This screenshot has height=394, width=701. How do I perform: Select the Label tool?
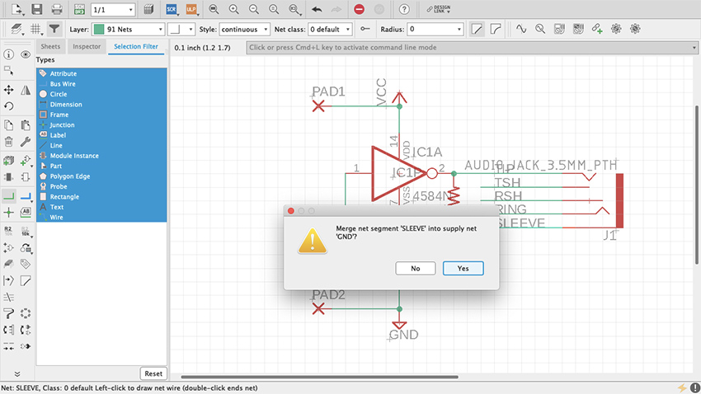pyautogui.click(x=26, y=212)
